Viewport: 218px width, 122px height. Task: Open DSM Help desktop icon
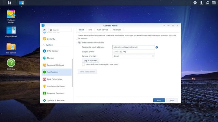(11, 64)
